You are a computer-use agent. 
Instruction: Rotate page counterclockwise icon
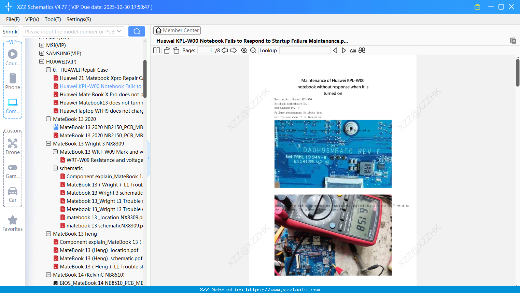[x=167, y=51]
